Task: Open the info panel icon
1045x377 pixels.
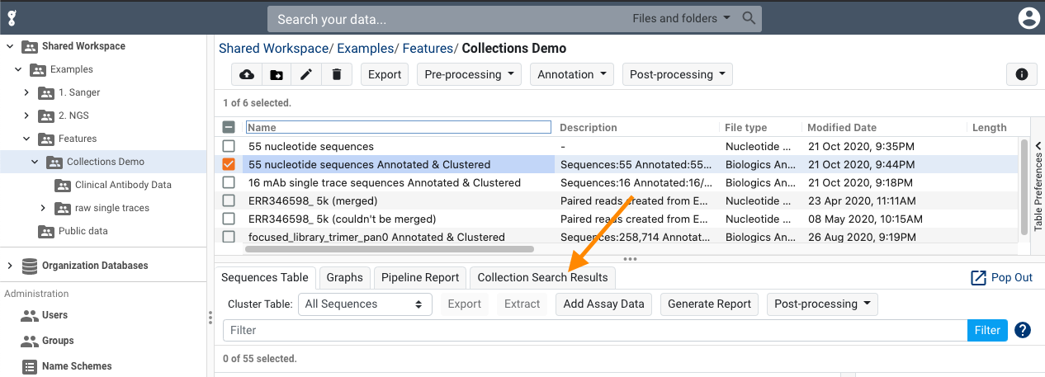Action: (1021, 74)
